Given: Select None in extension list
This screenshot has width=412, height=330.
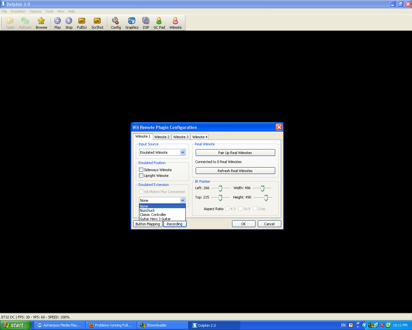Looking at the screenshot, I should 162,206.
